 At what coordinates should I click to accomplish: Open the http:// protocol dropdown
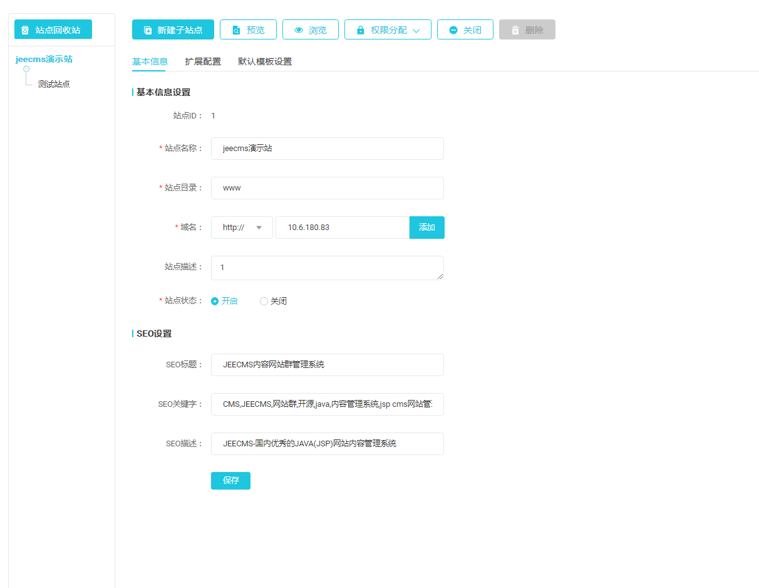(242, 228)
